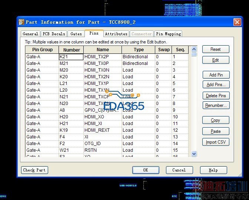This screenshot has width=249, height=200.
Task: Select the XI name cell
Action: click(103, 137)
